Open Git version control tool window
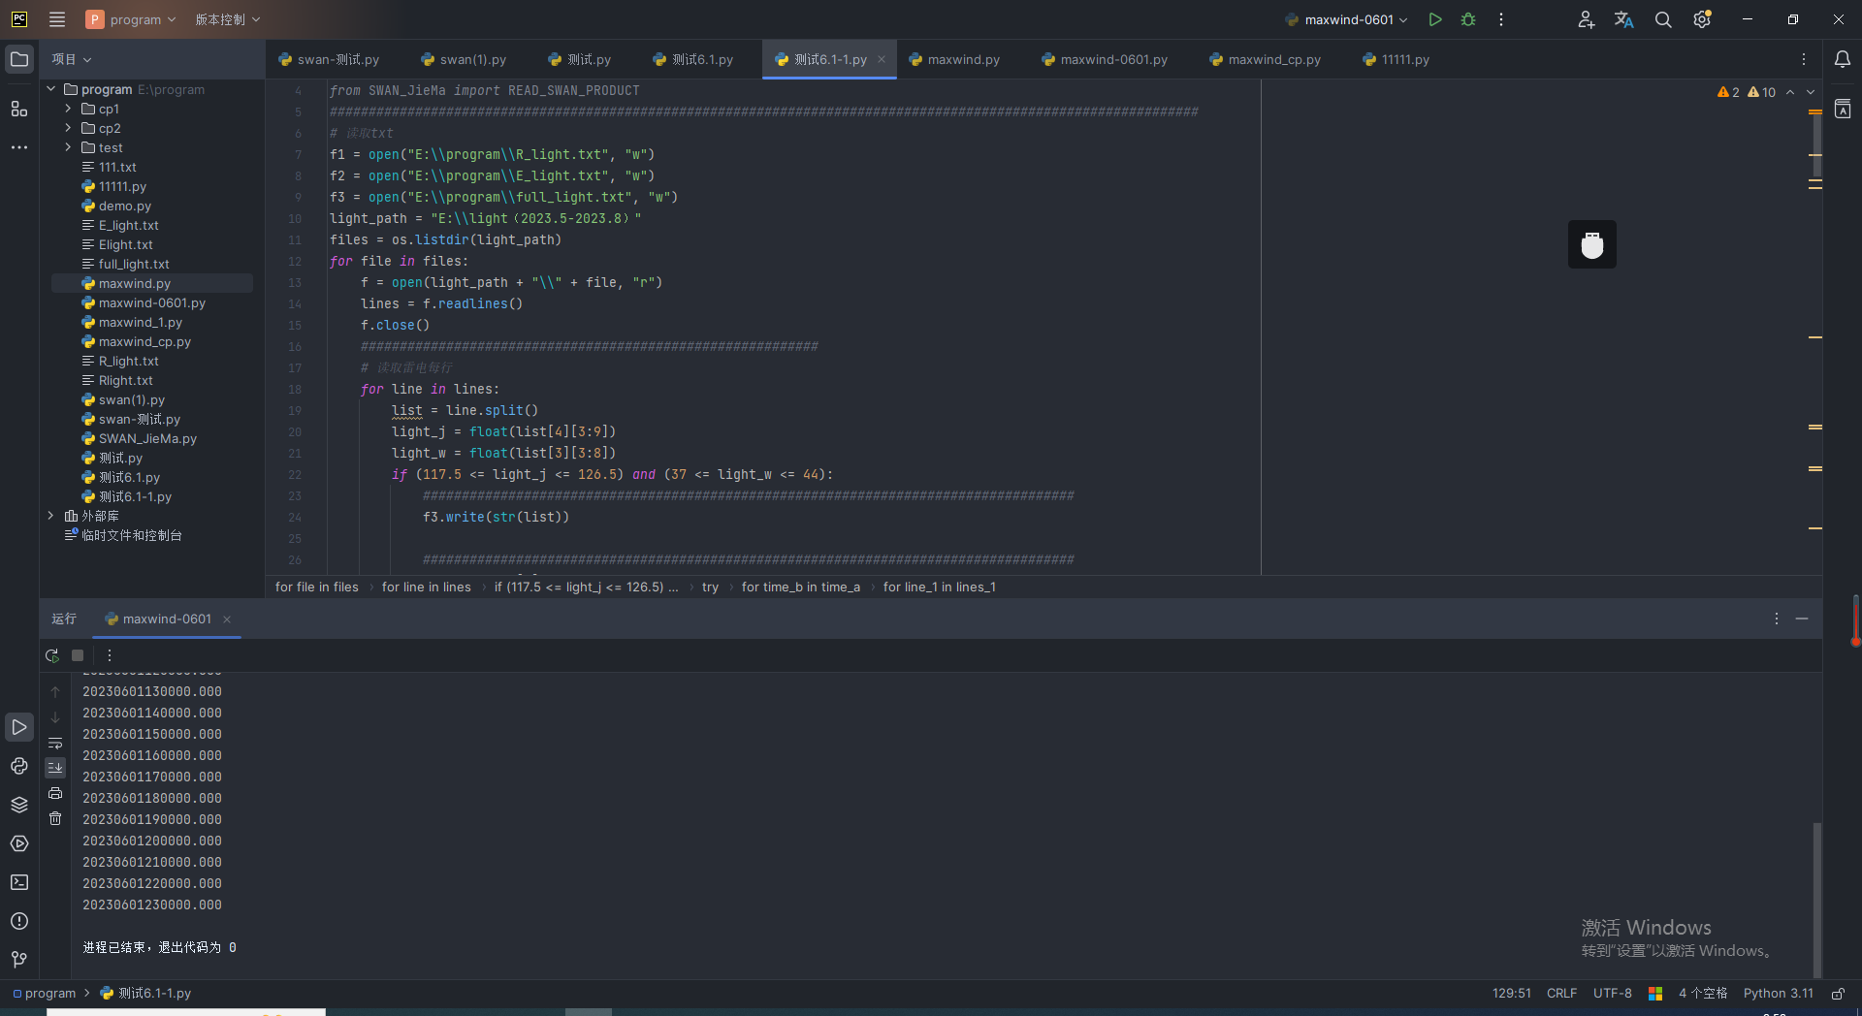Image resolution: width=1862 pixels, height=1016 pixels. pos(19,960)
